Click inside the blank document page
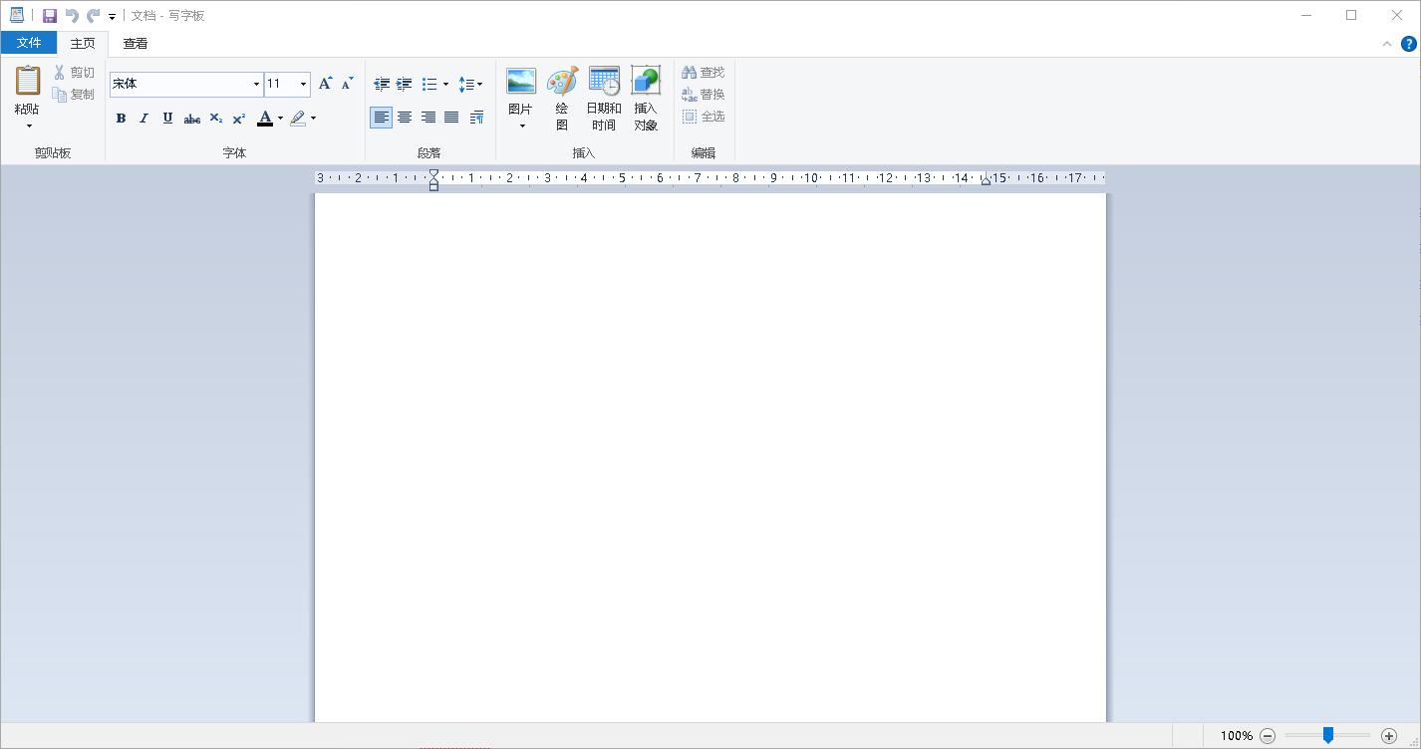The width and height of the screenshot is (1421, 749). (710, 457)
